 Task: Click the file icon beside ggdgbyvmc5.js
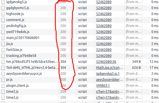(3, 8)
